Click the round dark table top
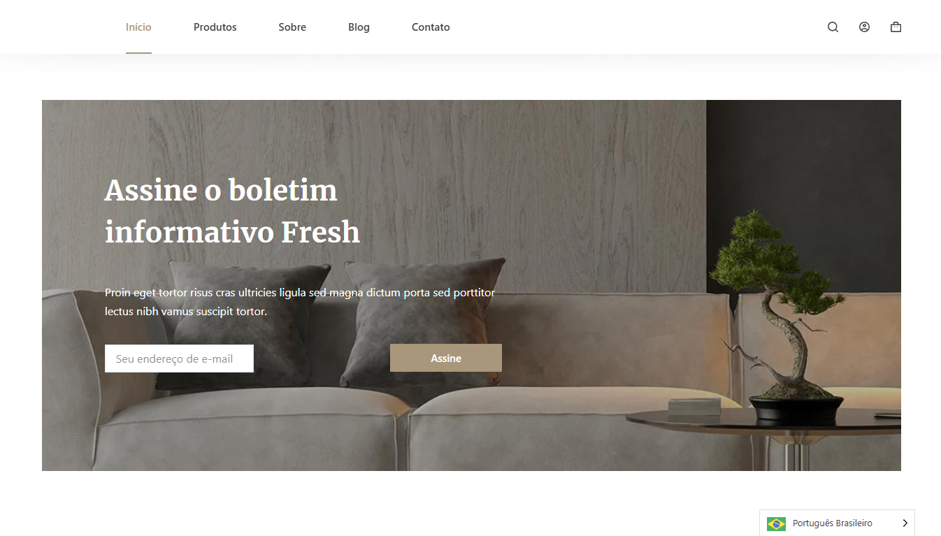This screenshot has height=536, width=941. (x=763, y=422)
